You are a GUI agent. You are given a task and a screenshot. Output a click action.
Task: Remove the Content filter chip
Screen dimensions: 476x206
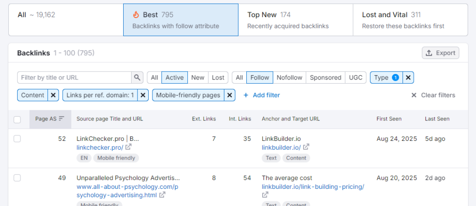53,95
